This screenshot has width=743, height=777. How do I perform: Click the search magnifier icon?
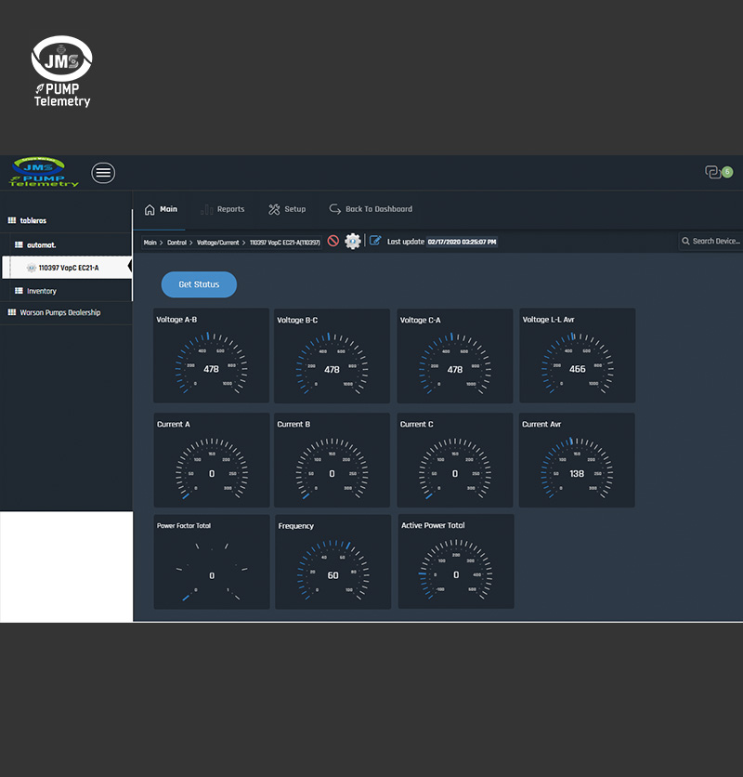[686, 242]
